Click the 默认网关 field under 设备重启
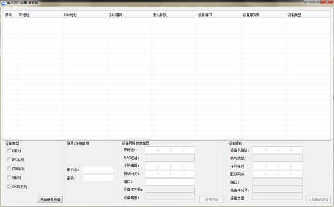 tap(277, 174)
